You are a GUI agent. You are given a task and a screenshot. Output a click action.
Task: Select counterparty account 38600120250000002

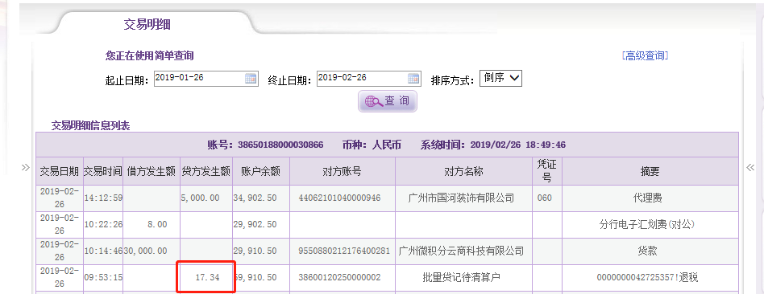(x=343, y=277)
